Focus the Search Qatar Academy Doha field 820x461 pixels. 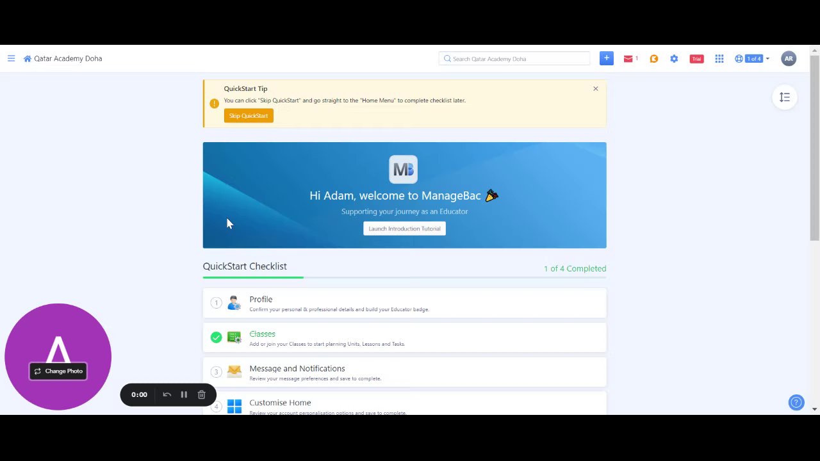click(x=514, y=59)
